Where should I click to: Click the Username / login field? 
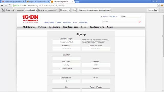click(66, 42)
